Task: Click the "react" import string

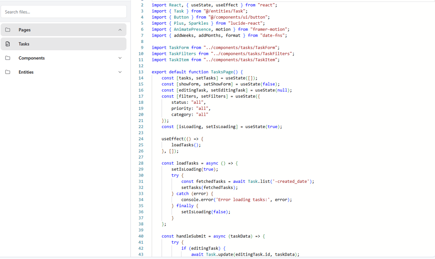Action: (266, 5)
